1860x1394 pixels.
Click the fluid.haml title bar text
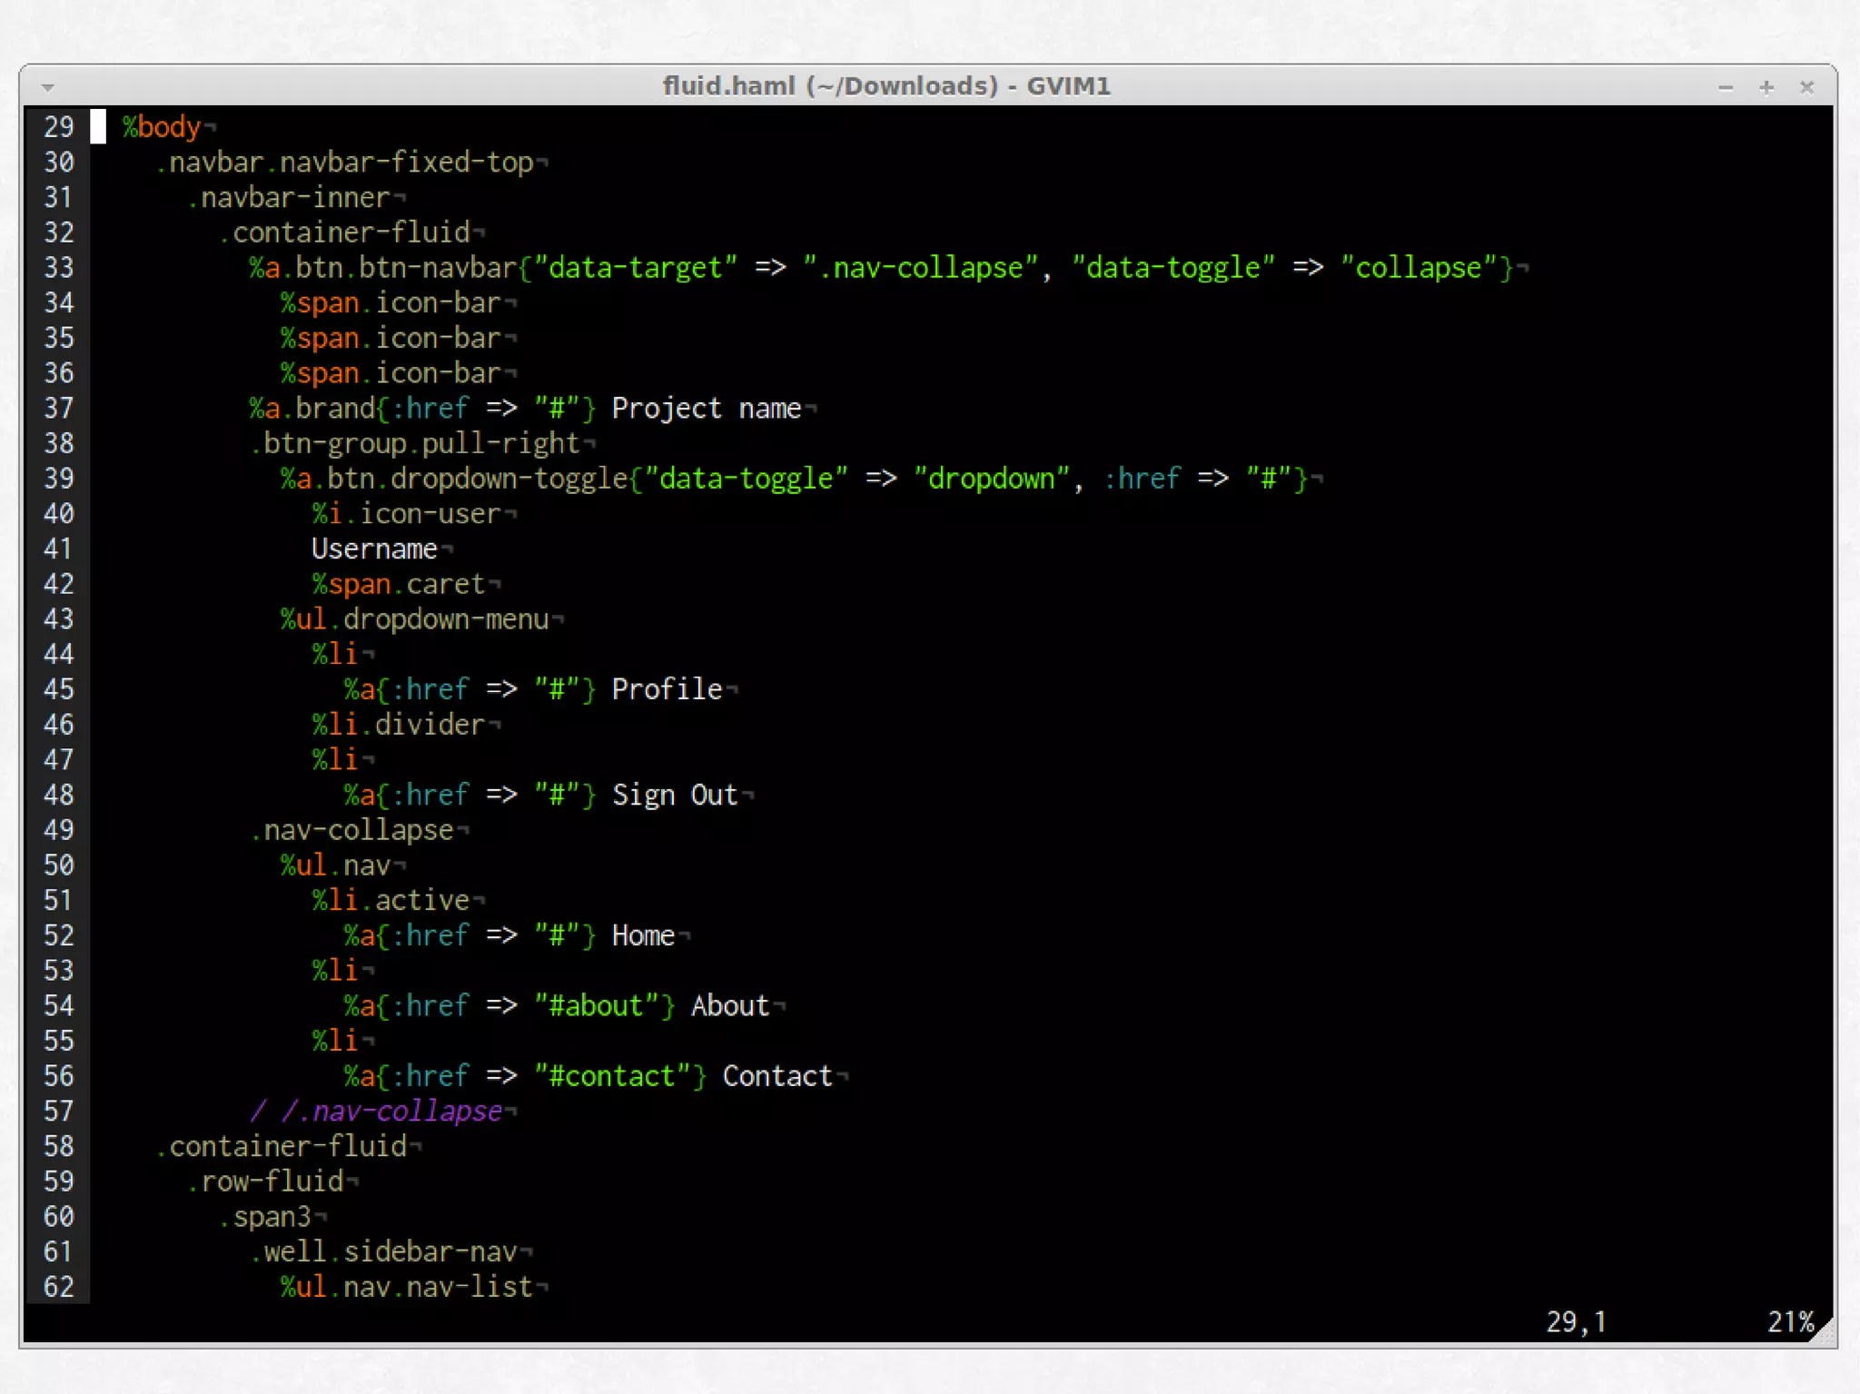click(x=885, y=86)
